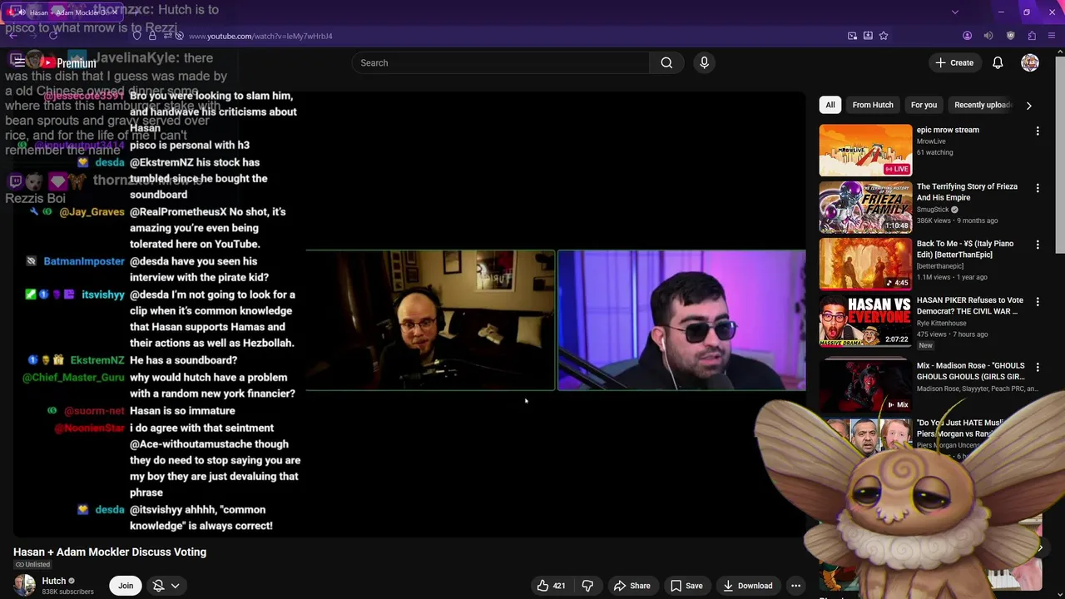Open the MrowLive channel name

(x=931, y=141)
